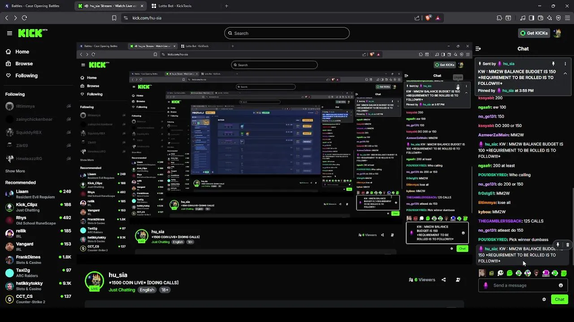The image size is (574, 322).
Task: Open a new browser tab
Action: coord(226,6)
